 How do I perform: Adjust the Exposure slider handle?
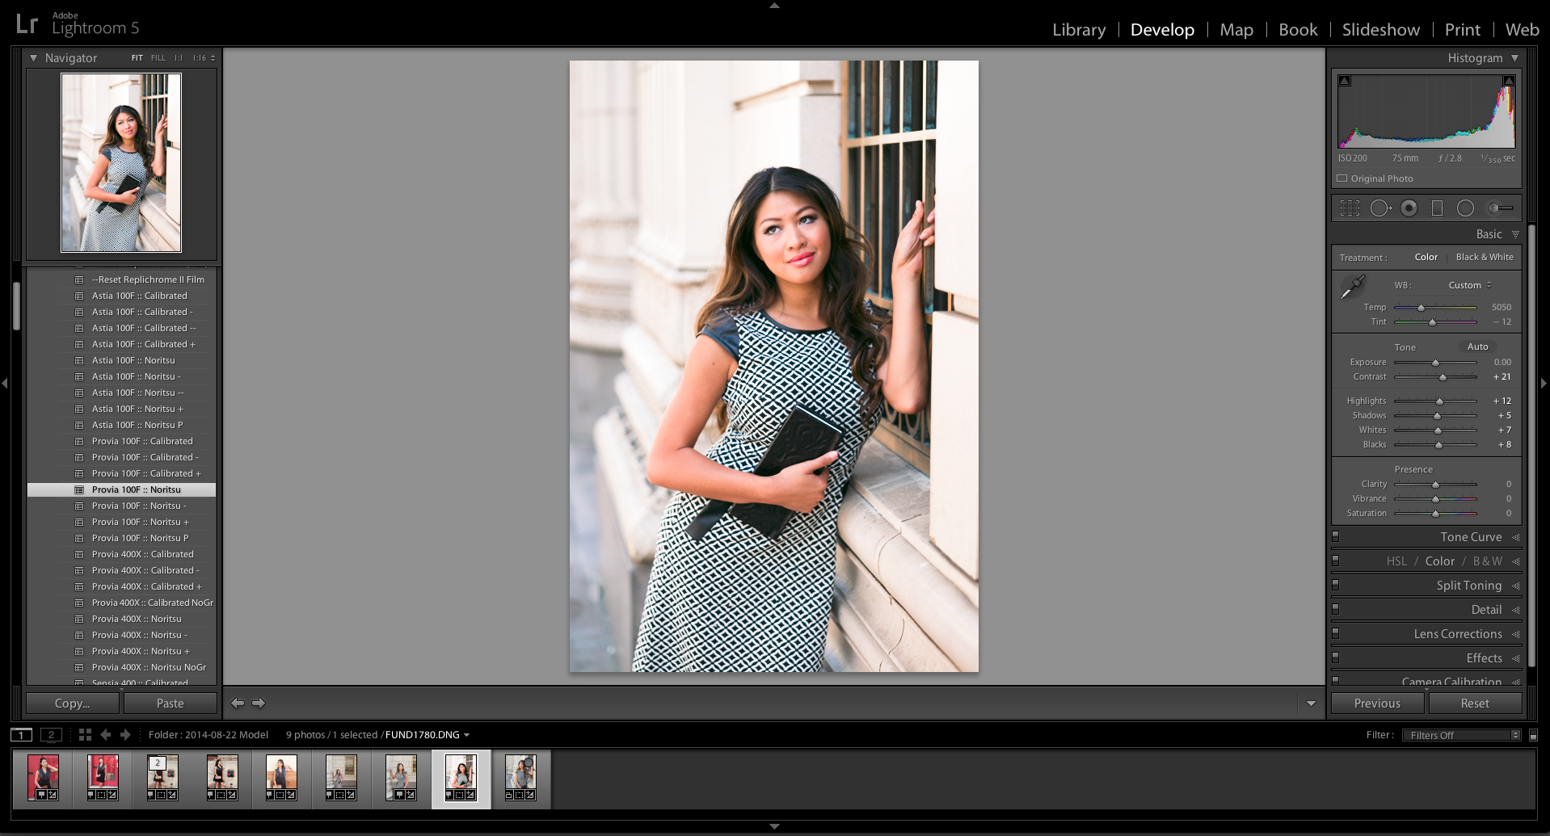pyautogui.click(x=1435, y=363)
